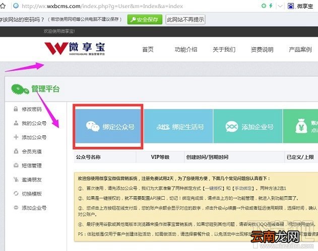Click the chat icon beside sidebar 添加企业号
318x251 pixels.
click(x=16, y=207)
